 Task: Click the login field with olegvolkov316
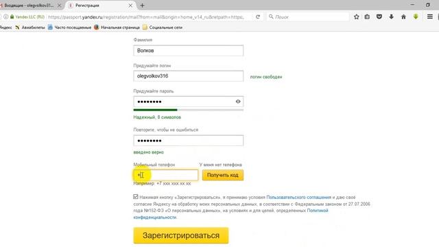(189, 76)
